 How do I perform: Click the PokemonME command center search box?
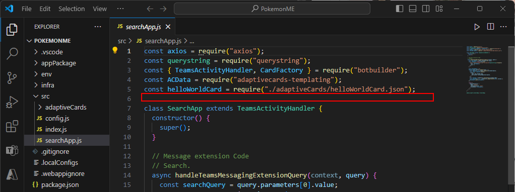272,9
